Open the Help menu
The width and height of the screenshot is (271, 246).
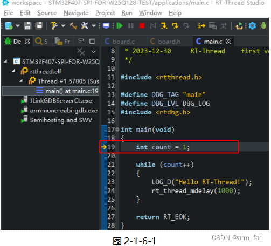tap(175, 13)
